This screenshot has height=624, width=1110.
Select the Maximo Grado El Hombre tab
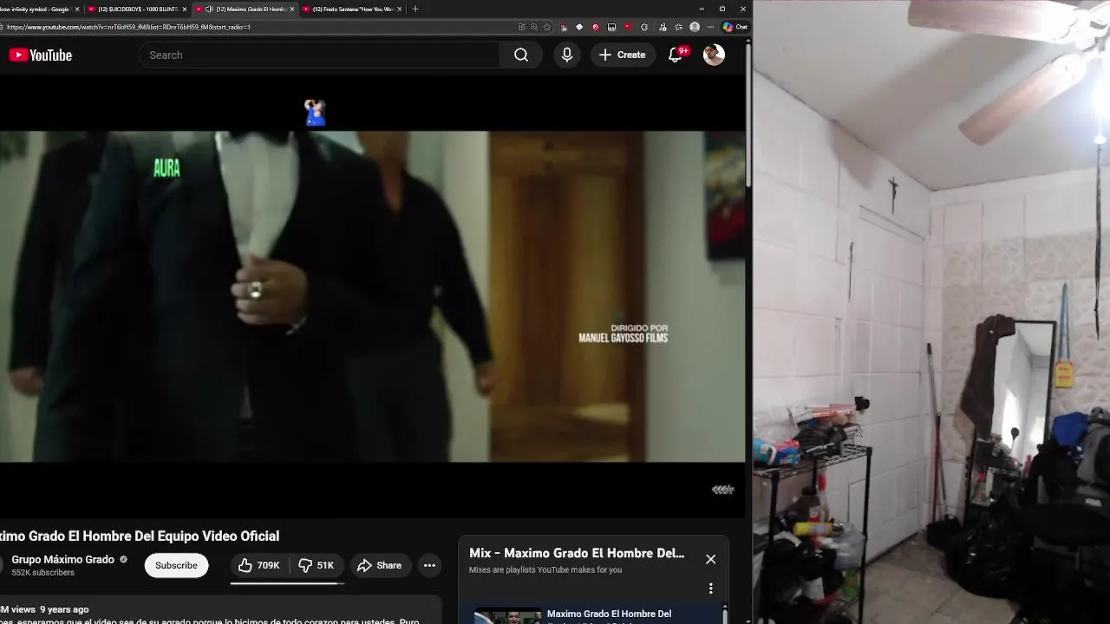click(x=245, y=9)
